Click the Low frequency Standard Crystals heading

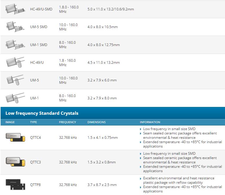tap(42, 113)
